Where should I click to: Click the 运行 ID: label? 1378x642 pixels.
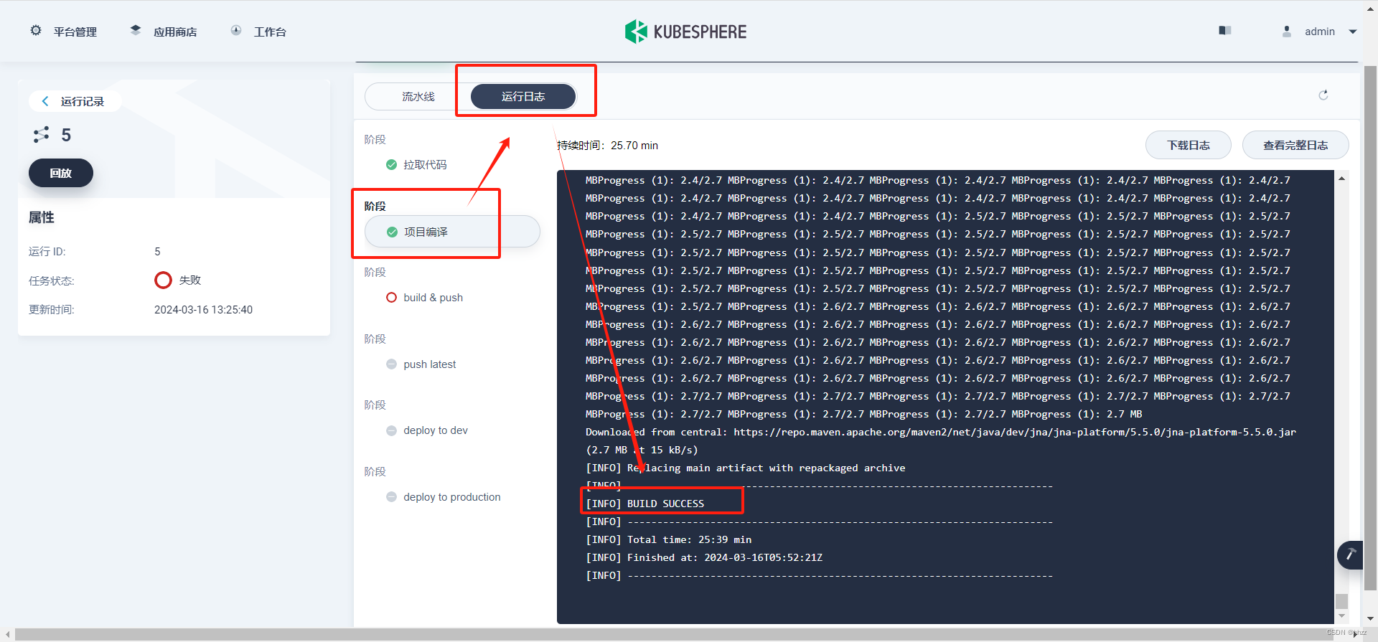click(47, 252)
